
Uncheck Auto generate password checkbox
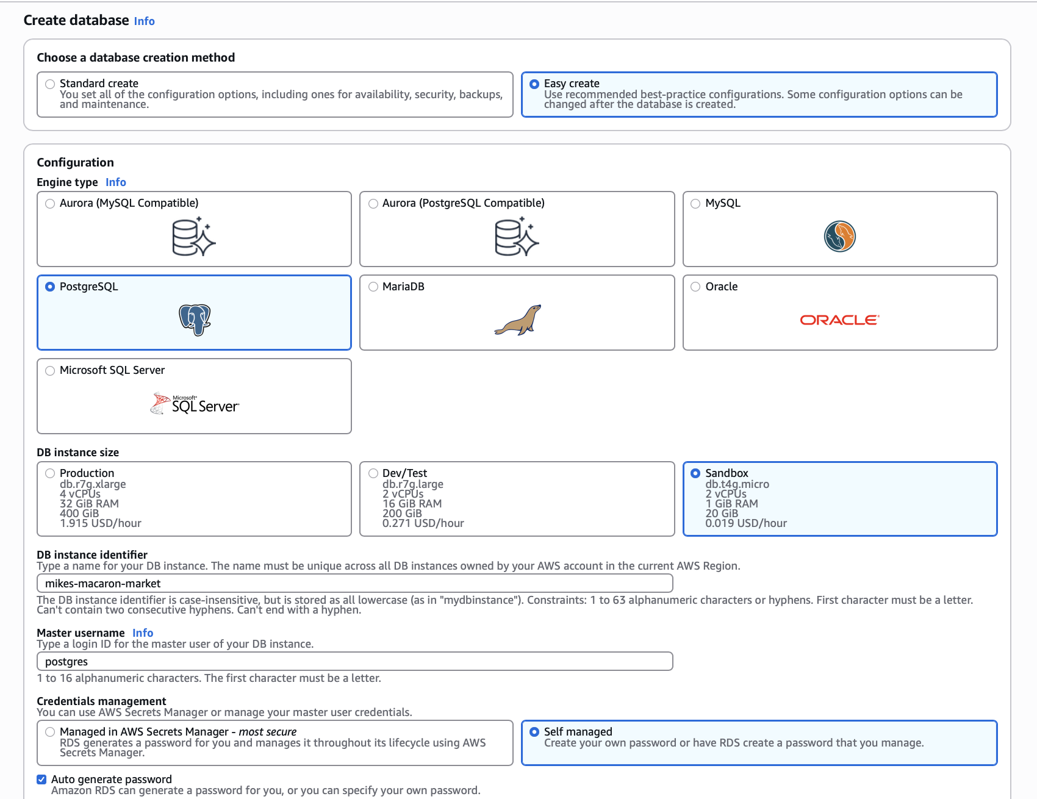41,779
